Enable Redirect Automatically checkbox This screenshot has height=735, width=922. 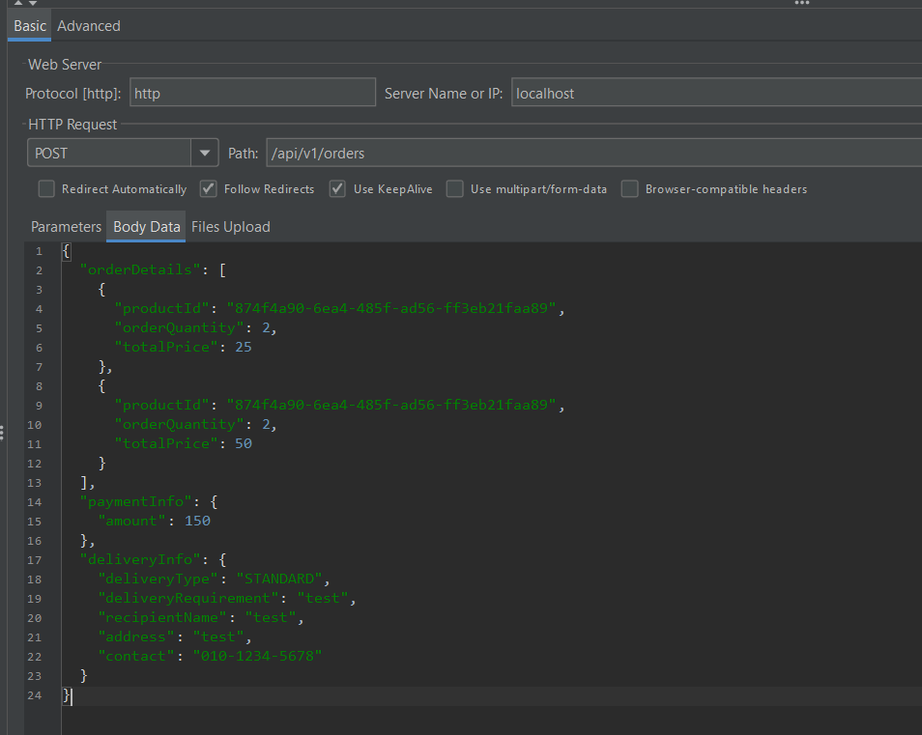46,189
